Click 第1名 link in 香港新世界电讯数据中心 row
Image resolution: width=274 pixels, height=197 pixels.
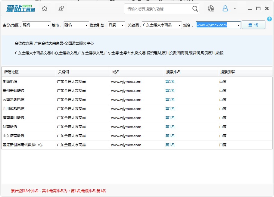coord(170,145)
